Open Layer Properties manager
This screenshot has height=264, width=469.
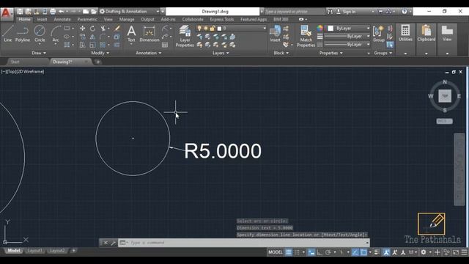[x=185, y=36]
